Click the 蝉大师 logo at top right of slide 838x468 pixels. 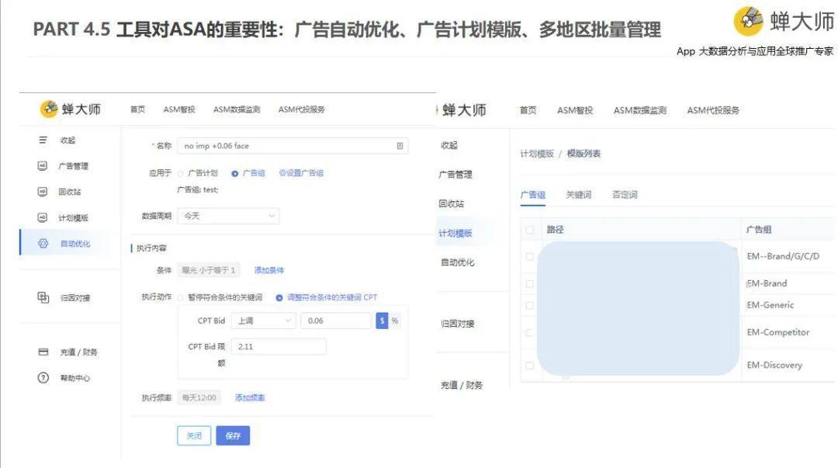coord(784,22)
